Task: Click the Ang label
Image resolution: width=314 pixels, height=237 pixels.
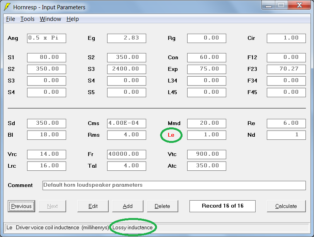Action: coord(13,38)
